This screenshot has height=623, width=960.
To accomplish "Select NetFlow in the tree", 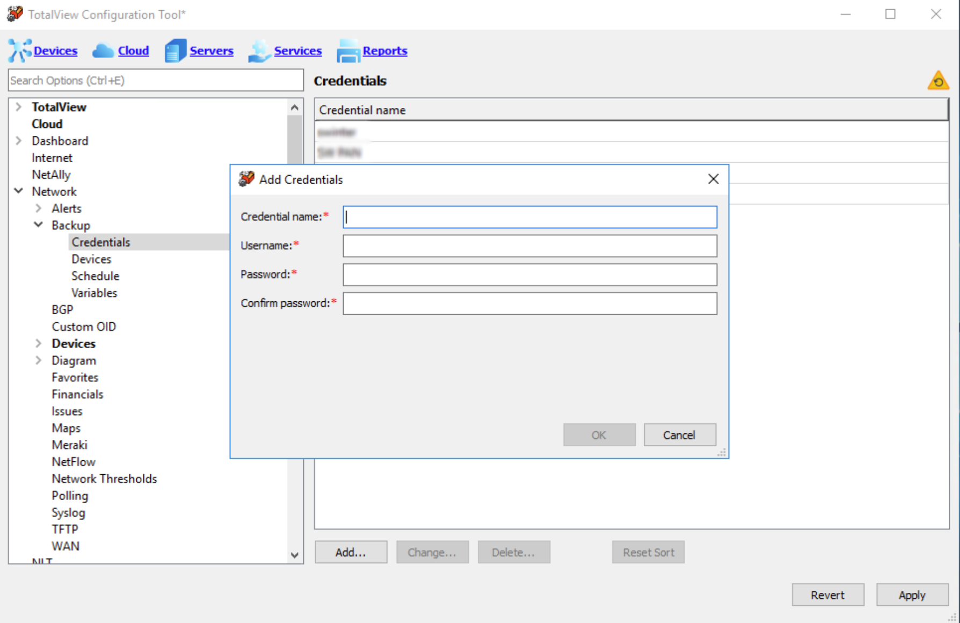I will coord(74,462).
